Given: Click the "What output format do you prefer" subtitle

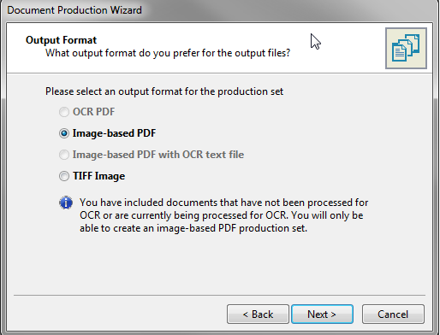Looking at the screenshot, I should tap(168, 53).
